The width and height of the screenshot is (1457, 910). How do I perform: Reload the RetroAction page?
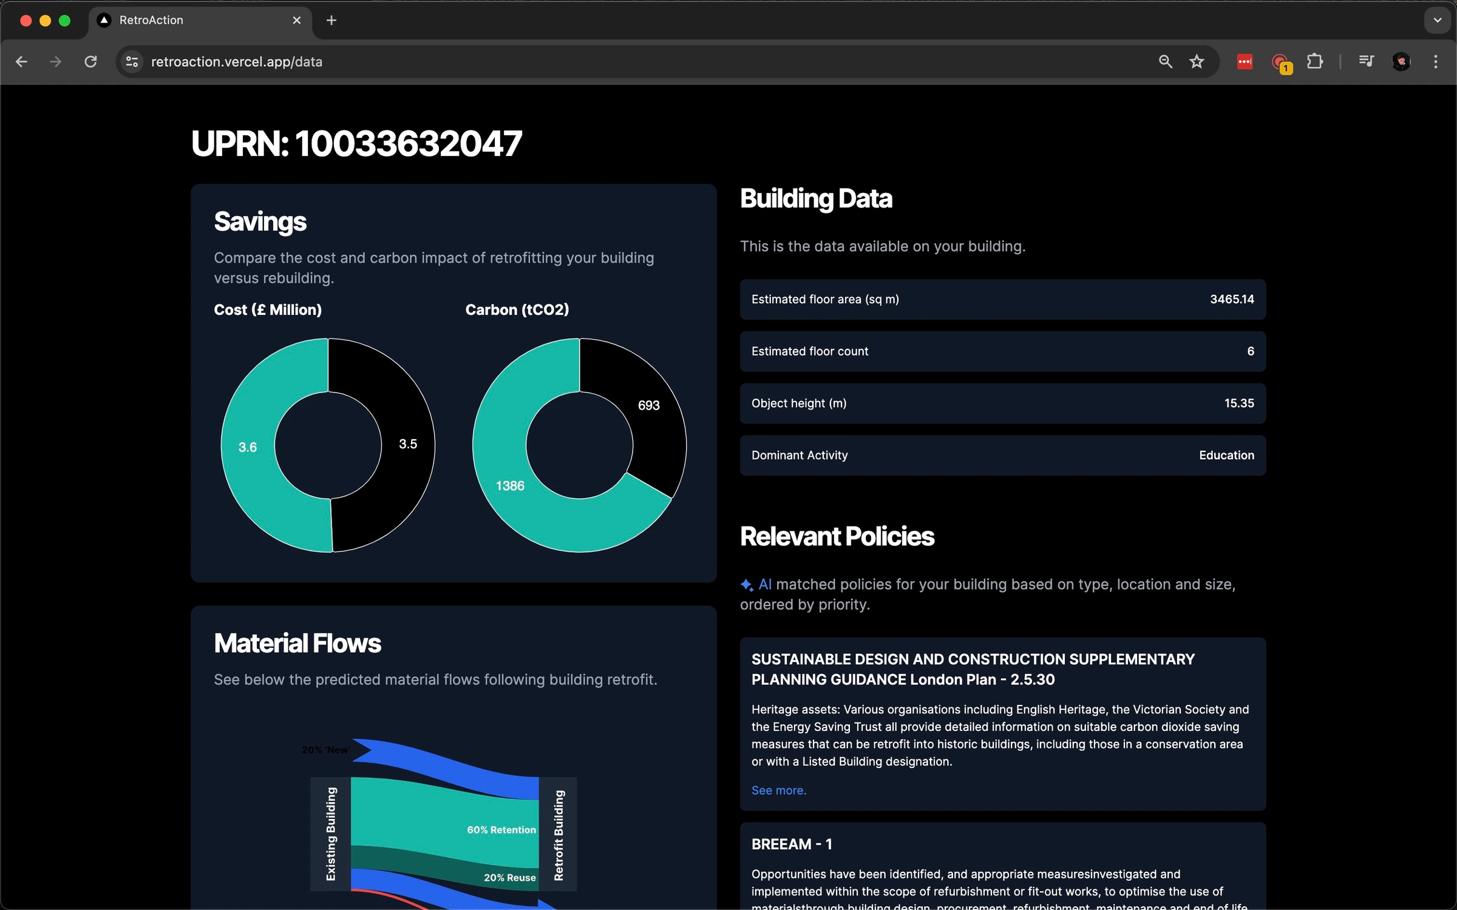point(90,62)
